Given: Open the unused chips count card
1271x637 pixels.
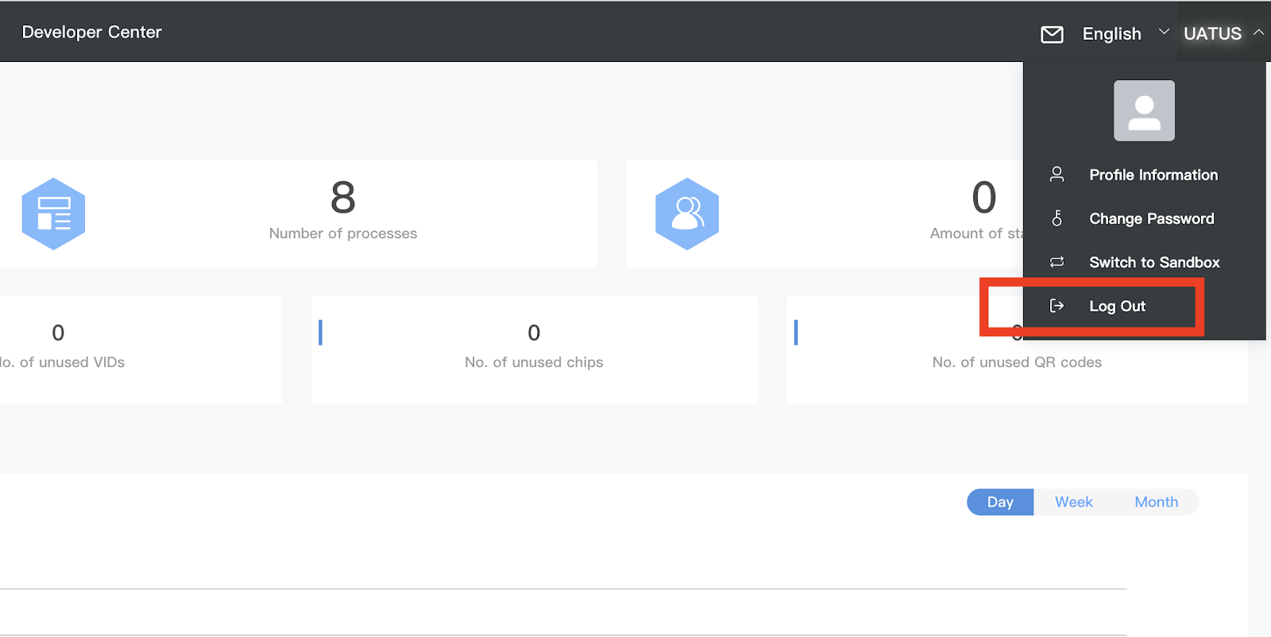Looking at the screenshot, I should [x=534, y=350].
